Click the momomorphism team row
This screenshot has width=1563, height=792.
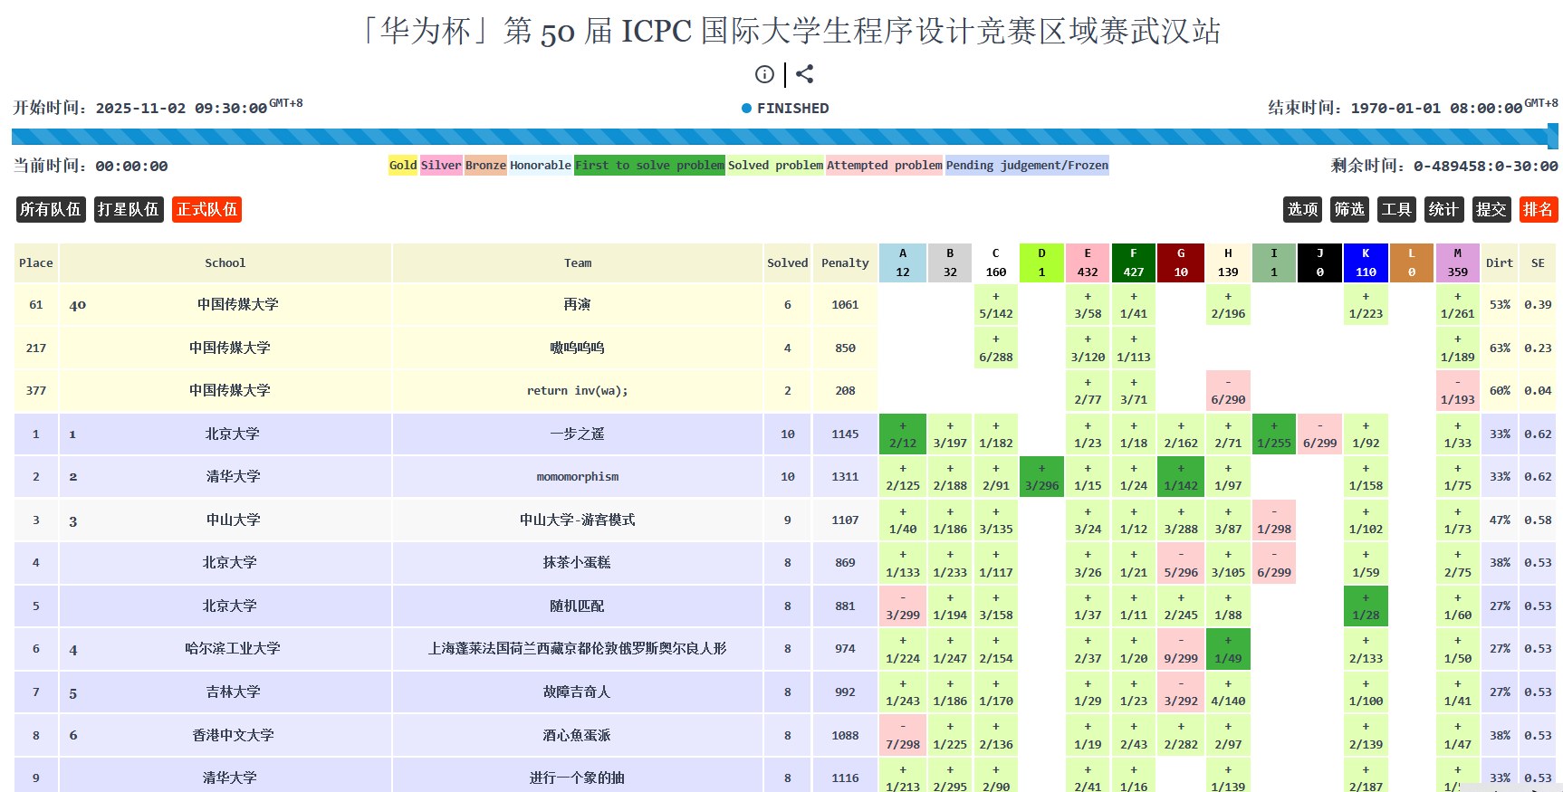577,477
